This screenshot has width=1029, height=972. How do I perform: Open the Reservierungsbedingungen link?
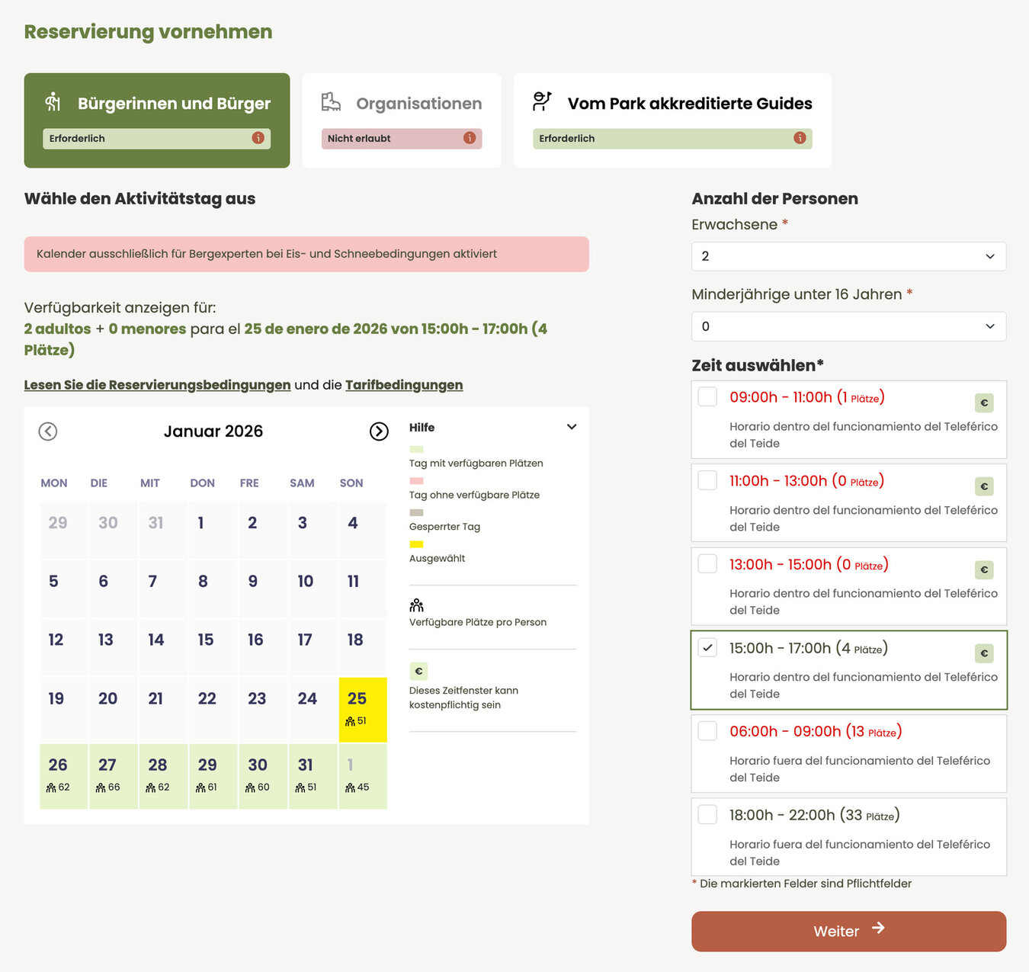[x=157, y=385]
